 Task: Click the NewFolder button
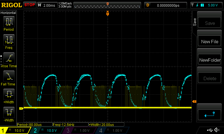point(209,59)
